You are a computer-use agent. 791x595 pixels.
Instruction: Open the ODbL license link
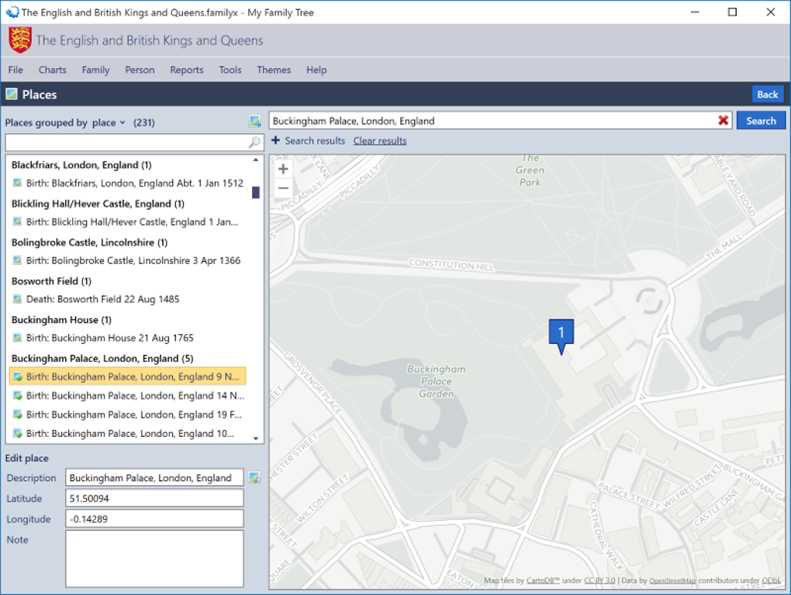click(771, 580)
